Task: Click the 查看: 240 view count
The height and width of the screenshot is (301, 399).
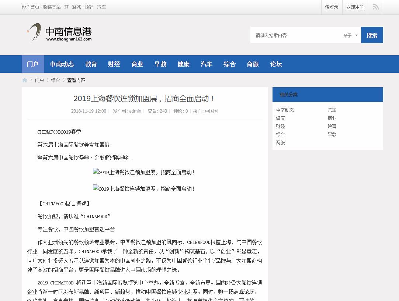Action: [157, 111]
